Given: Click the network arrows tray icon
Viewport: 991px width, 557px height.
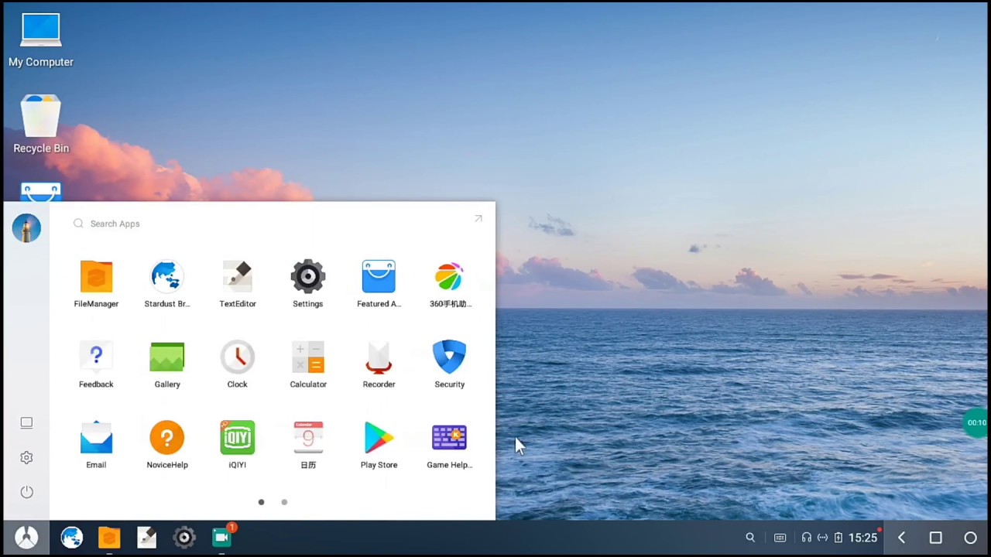Looking at the screenshot, I should pyautogui.click(x=823, y=538).
